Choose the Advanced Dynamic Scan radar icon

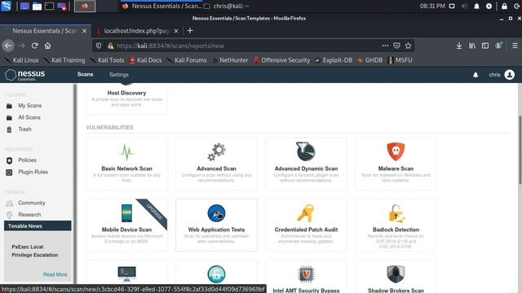point(306,151)
